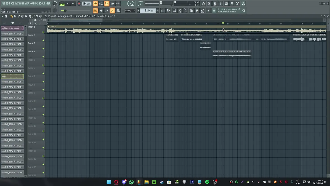Click the Track 4 header label

point(31,51)
